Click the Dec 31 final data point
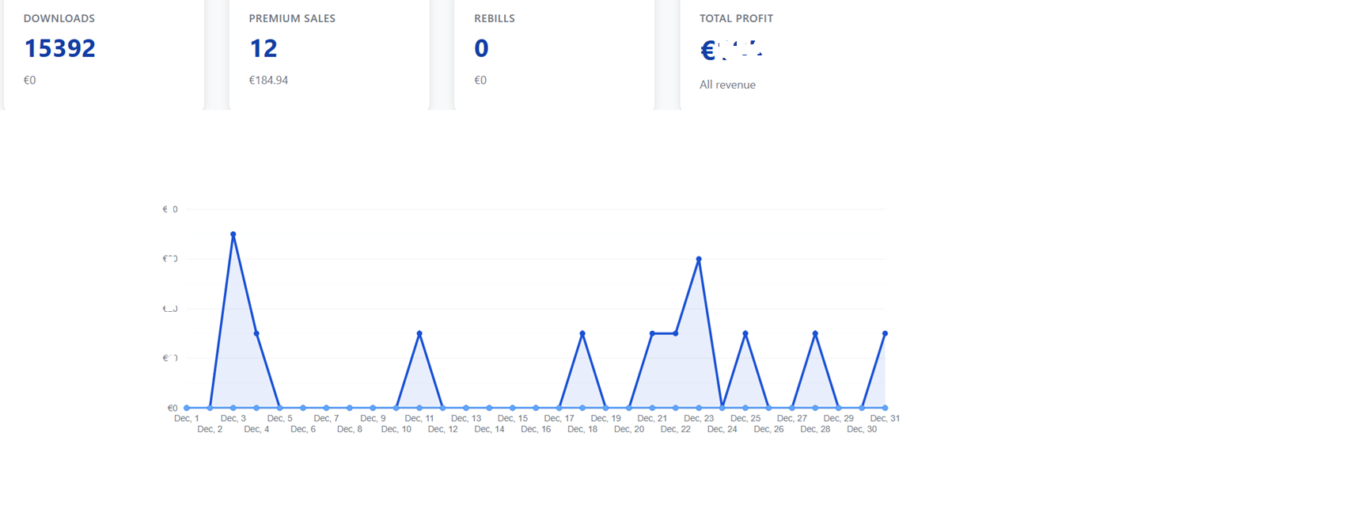 click(x=885, y=333)
